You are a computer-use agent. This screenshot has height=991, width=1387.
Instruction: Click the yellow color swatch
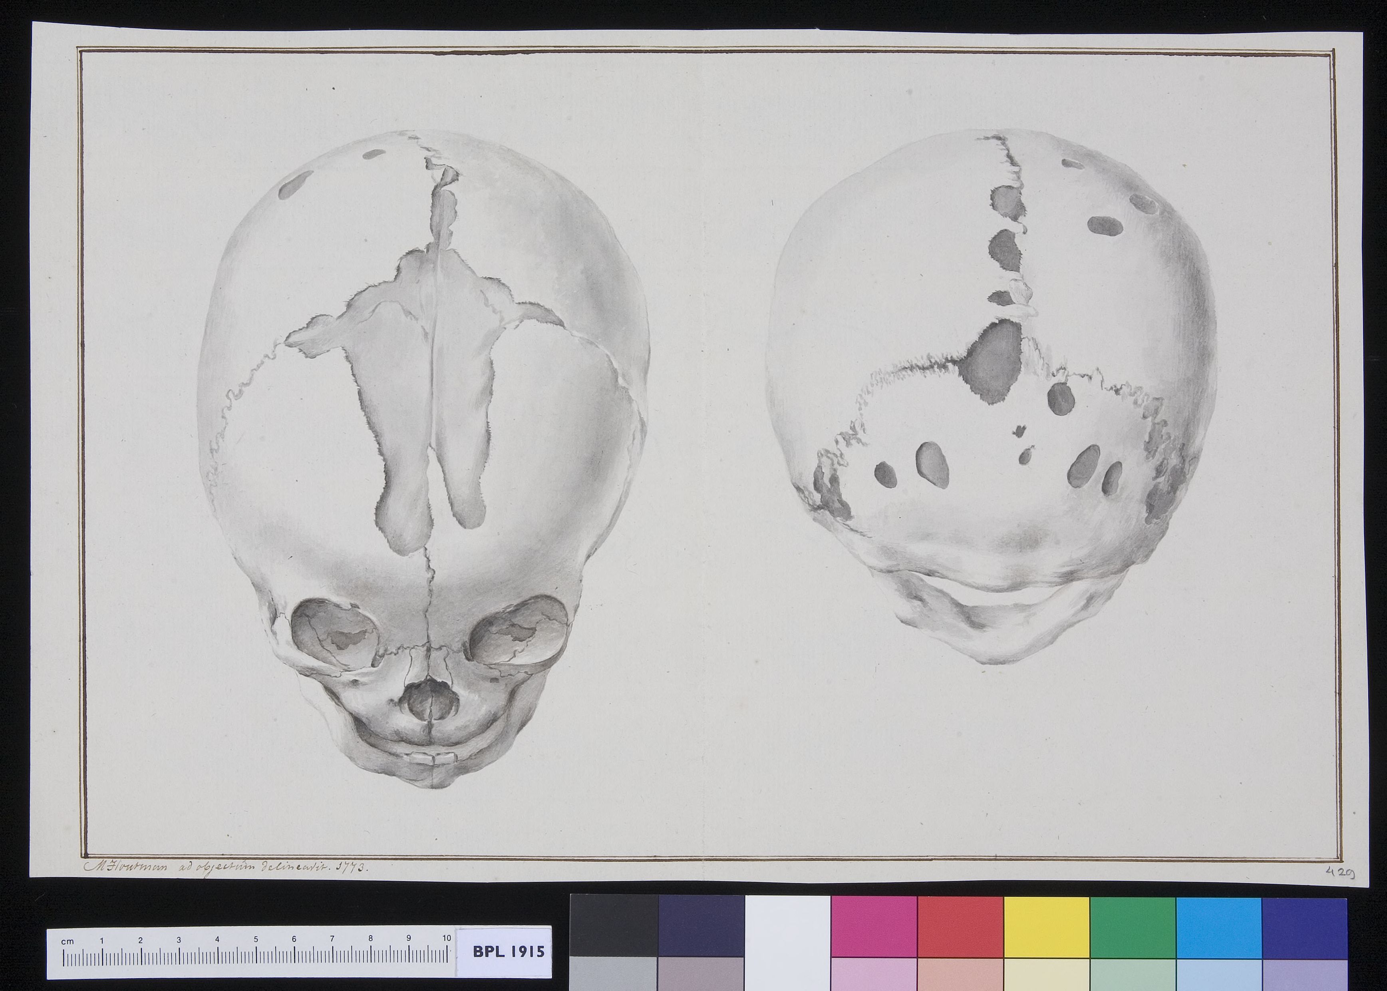pyautogui.click(x=1047, y=927)
